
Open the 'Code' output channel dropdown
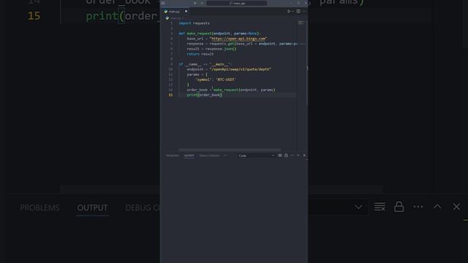256,156
